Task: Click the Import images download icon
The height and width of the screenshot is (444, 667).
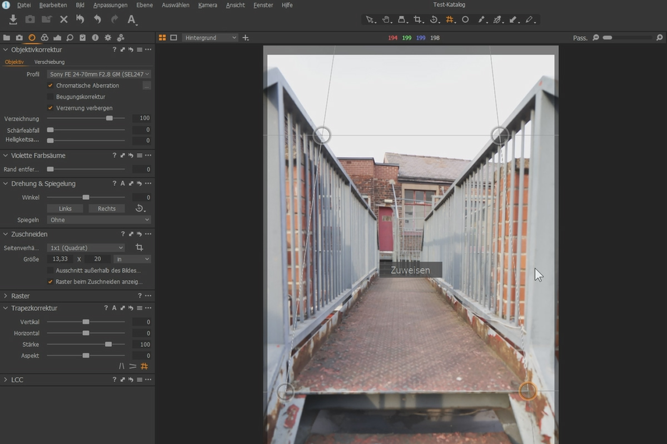Action: pos(13,19)
